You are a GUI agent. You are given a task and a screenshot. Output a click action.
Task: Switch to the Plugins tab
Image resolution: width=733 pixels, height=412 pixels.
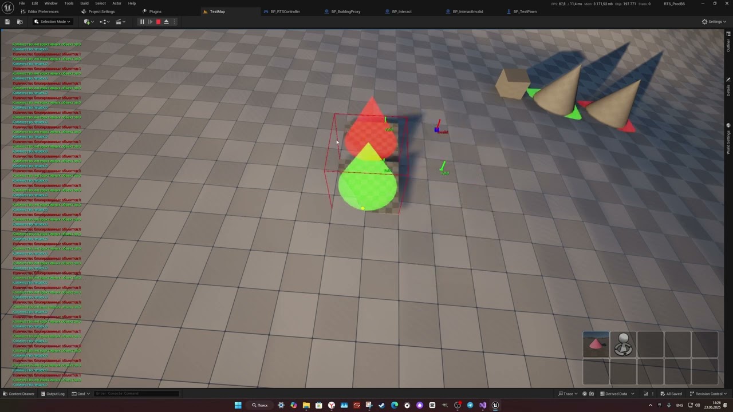click(152, 11)
